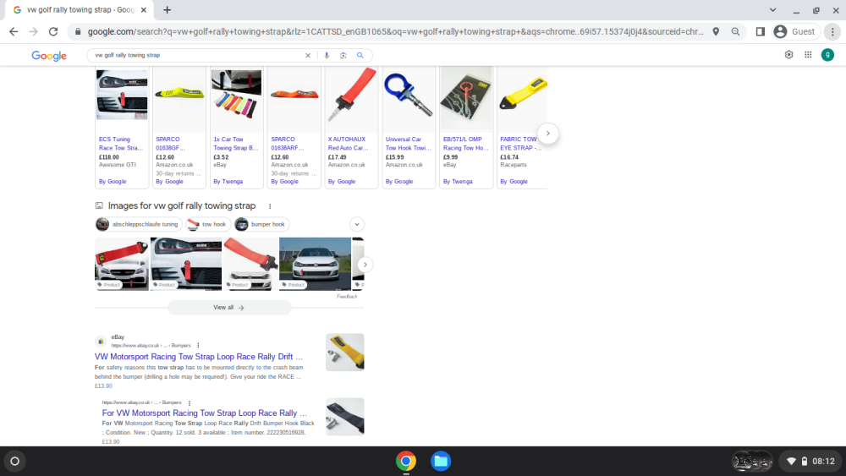Go back to previous page
The image size is (846, 476).
coord(14,32)
